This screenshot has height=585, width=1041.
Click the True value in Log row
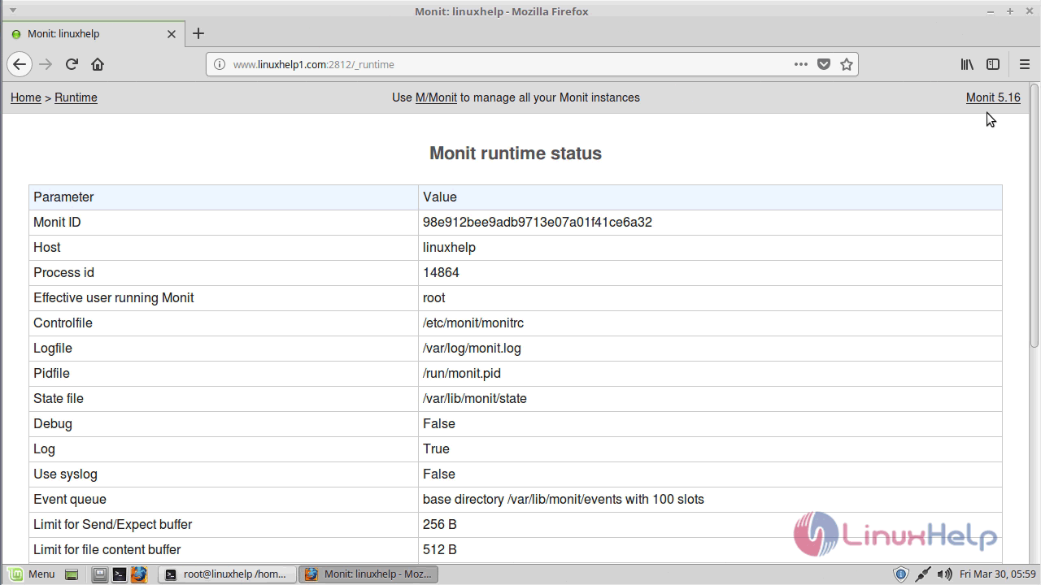(436, 448)
